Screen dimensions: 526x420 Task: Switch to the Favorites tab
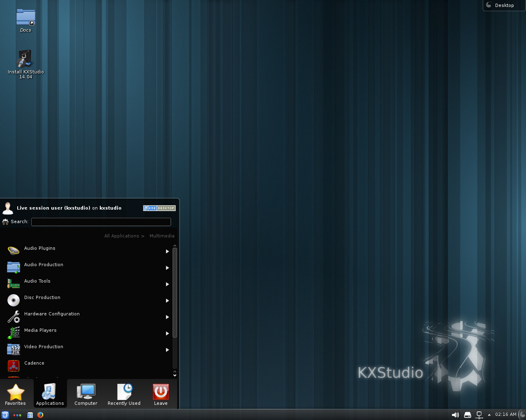coord(15,394)
